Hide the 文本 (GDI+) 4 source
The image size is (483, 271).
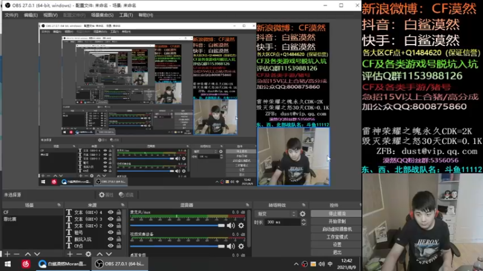(110, 213)
